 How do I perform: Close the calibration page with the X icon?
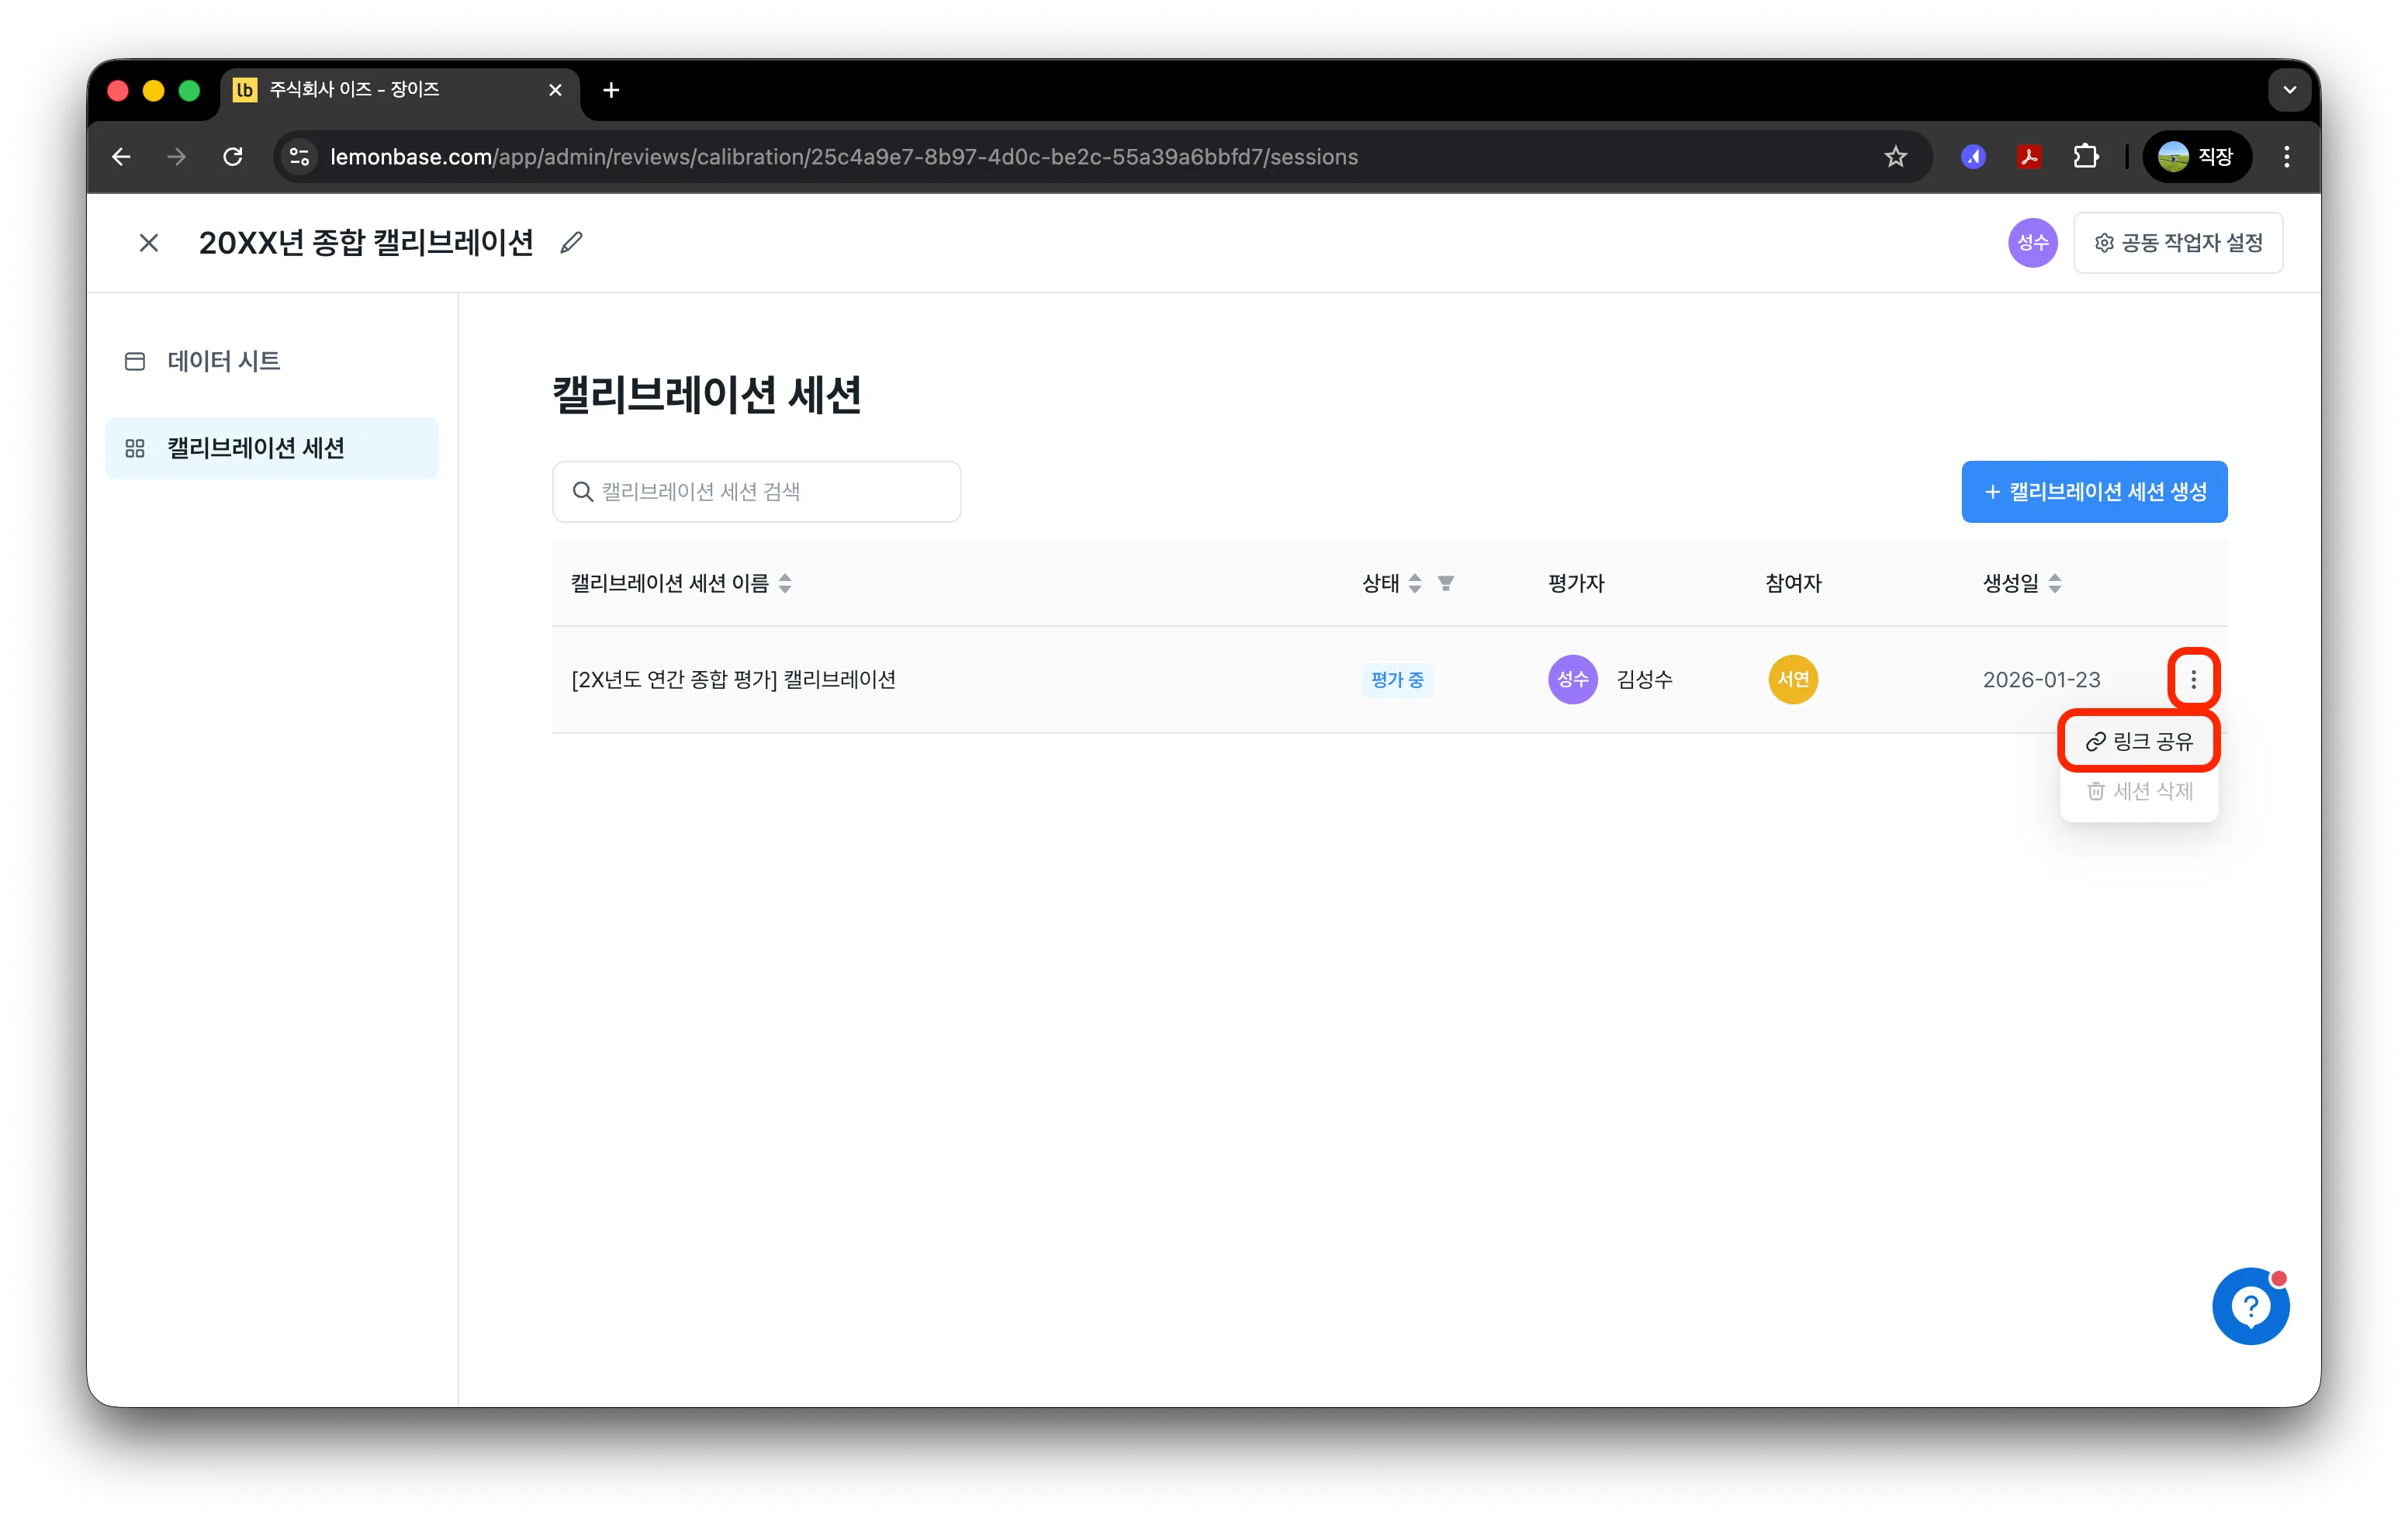point(149,243)
